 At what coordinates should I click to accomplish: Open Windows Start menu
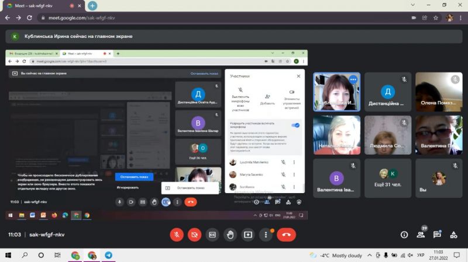[x=8, y=255]
